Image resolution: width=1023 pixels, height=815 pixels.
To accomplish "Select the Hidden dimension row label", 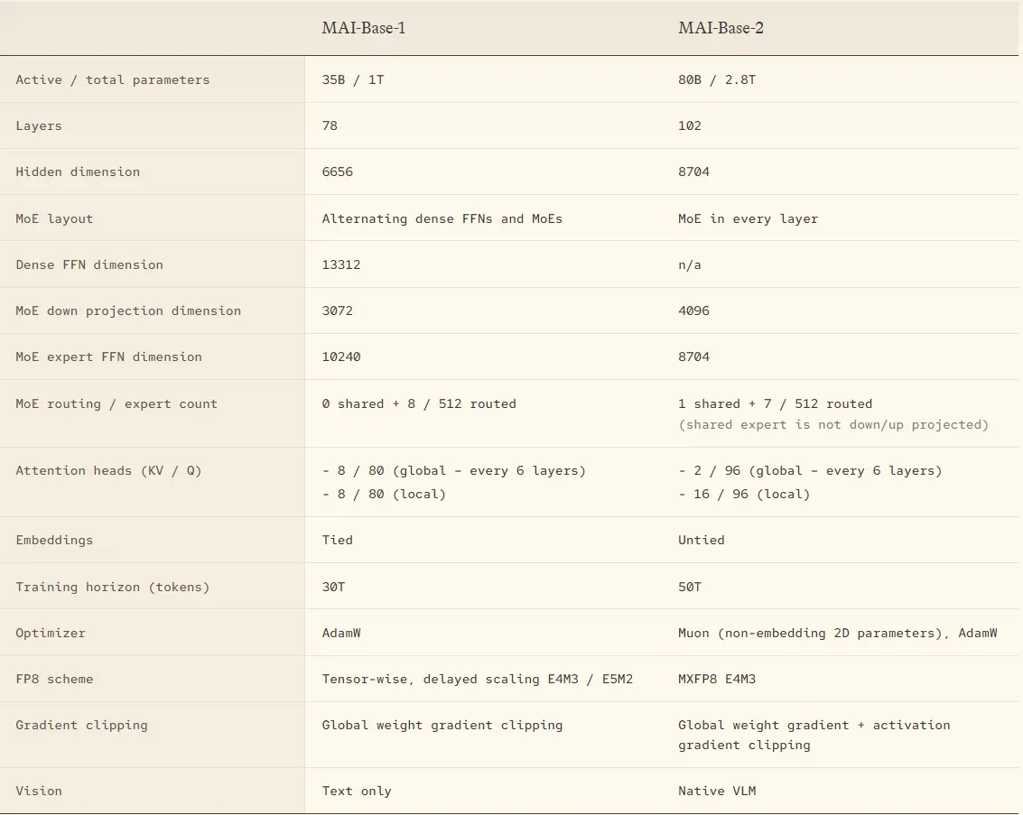I will tap(78, 171).
